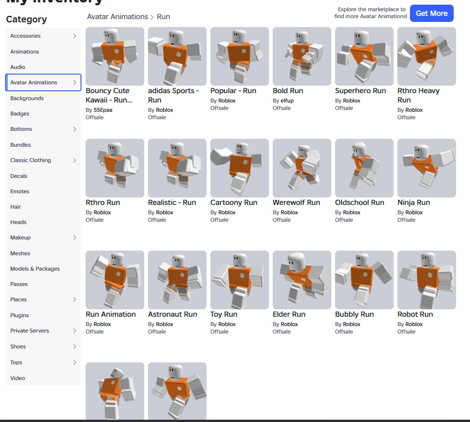Screen dimensions: 470x422
Task: Open the Superhero Run title link
Action: 360,91
